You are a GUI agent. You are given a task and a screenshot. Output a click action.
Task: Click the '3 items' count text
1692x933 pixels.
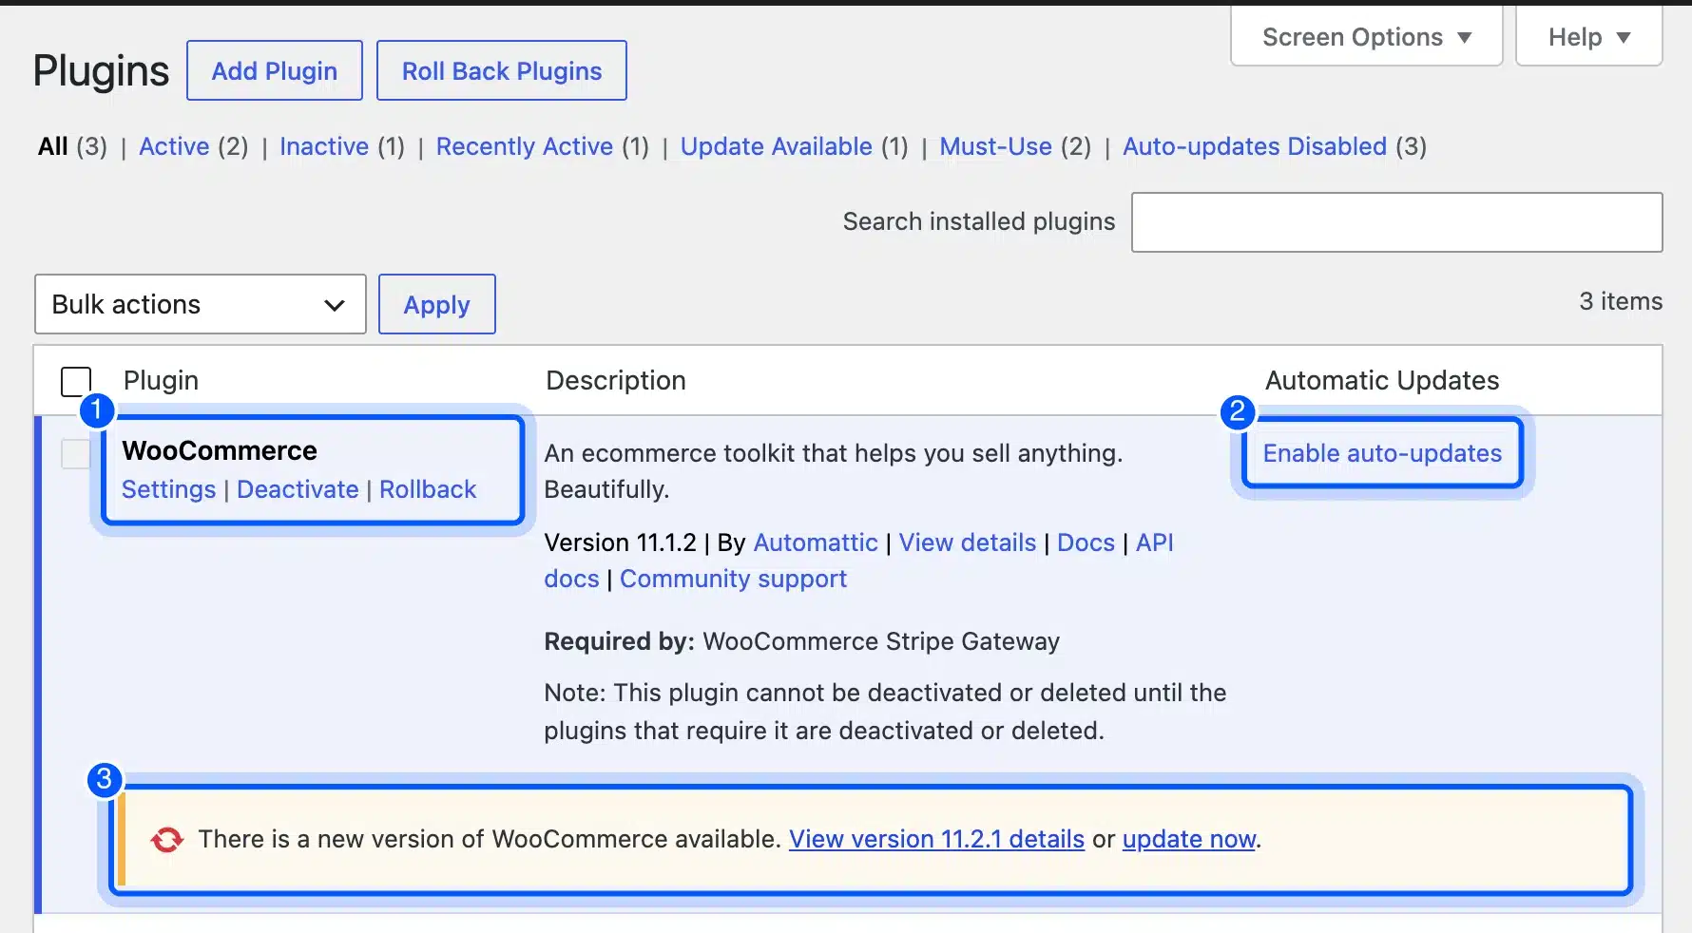pos(1621,301)
